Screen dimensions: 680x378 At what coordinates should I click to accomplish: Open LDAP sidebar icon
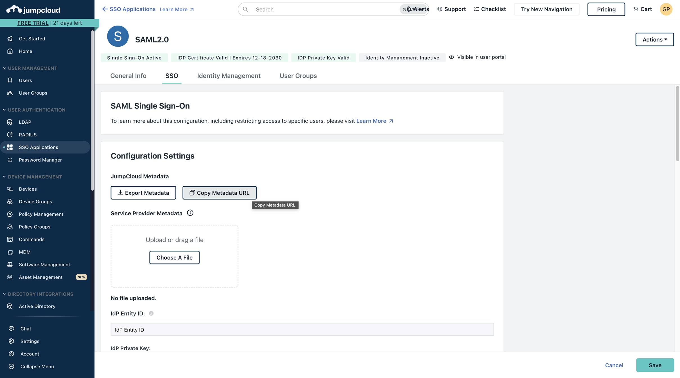click(x=10, y=122)
